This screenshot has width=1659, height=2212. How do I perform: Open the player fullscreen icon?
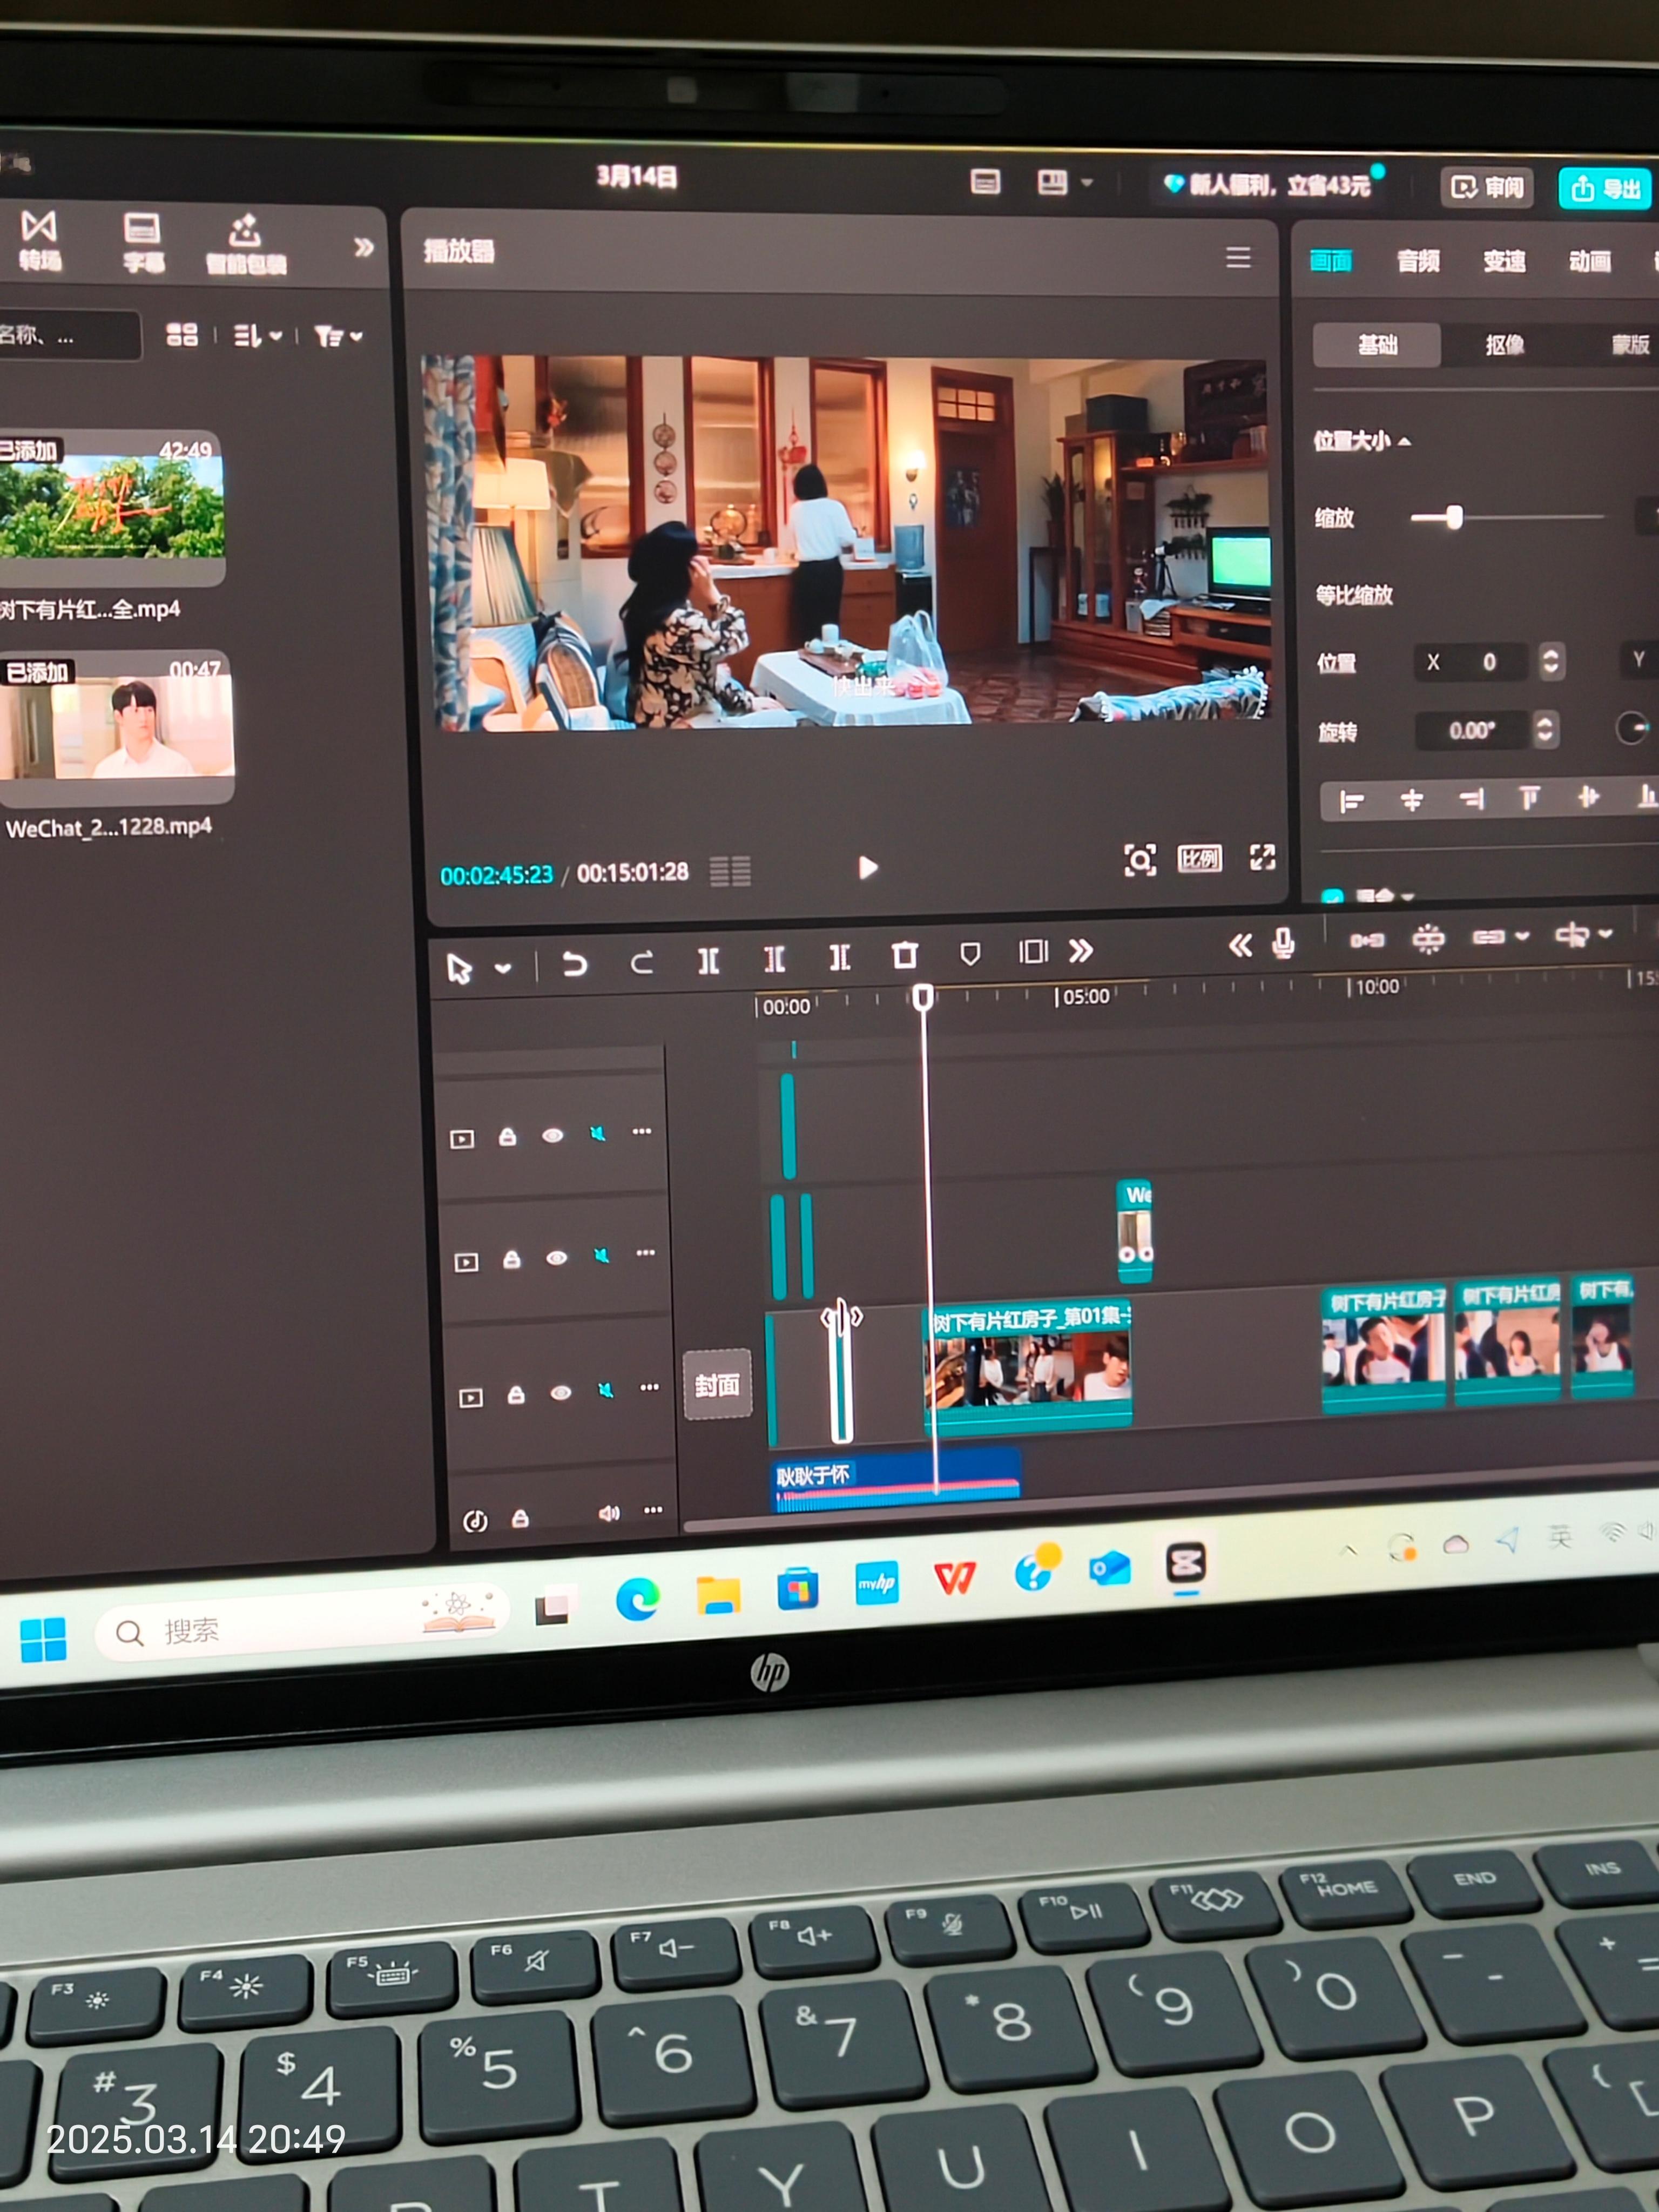pyautogui.click(x=1262, y=856)
